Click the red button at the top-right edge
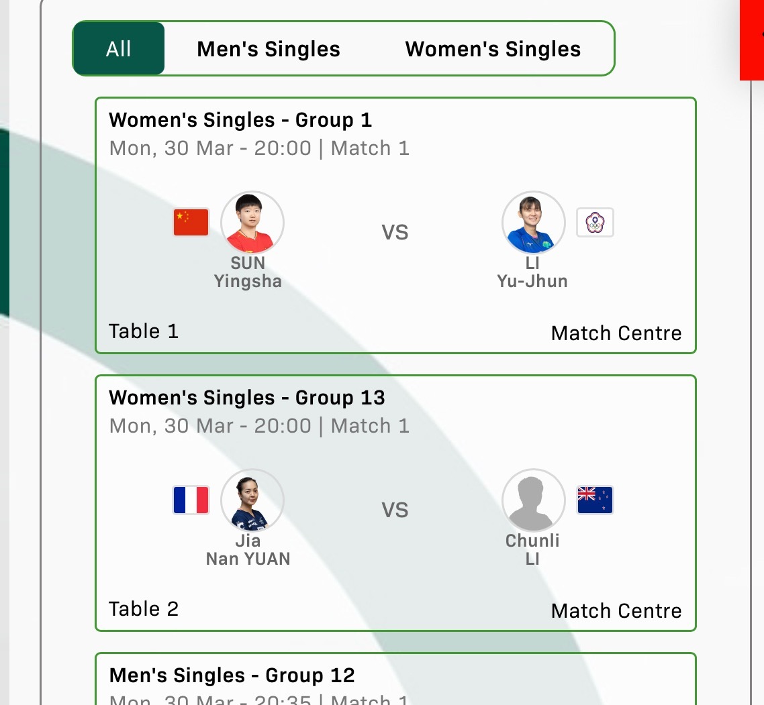Image resolution: width=764 pixels, height=705 pixels. [752, 40]
